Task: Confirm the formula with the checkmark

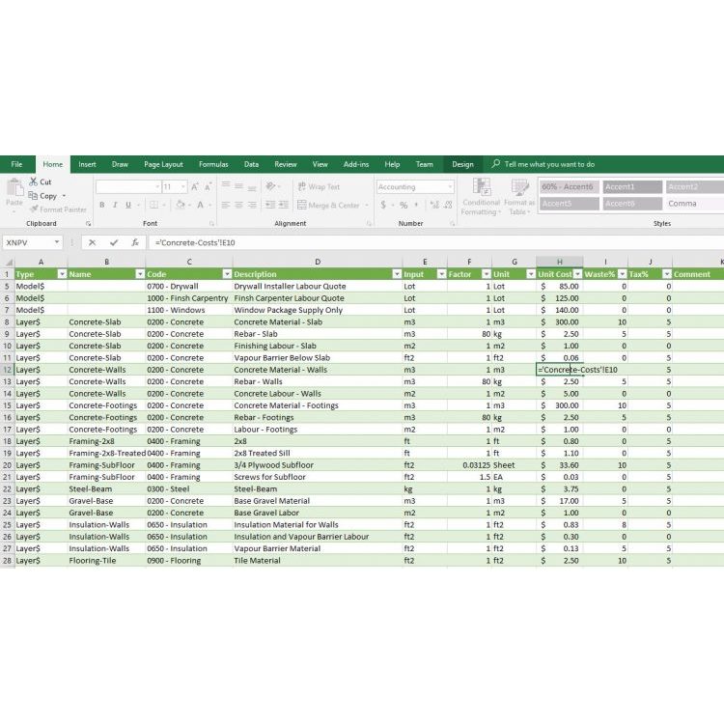Action: click(114, 242)
